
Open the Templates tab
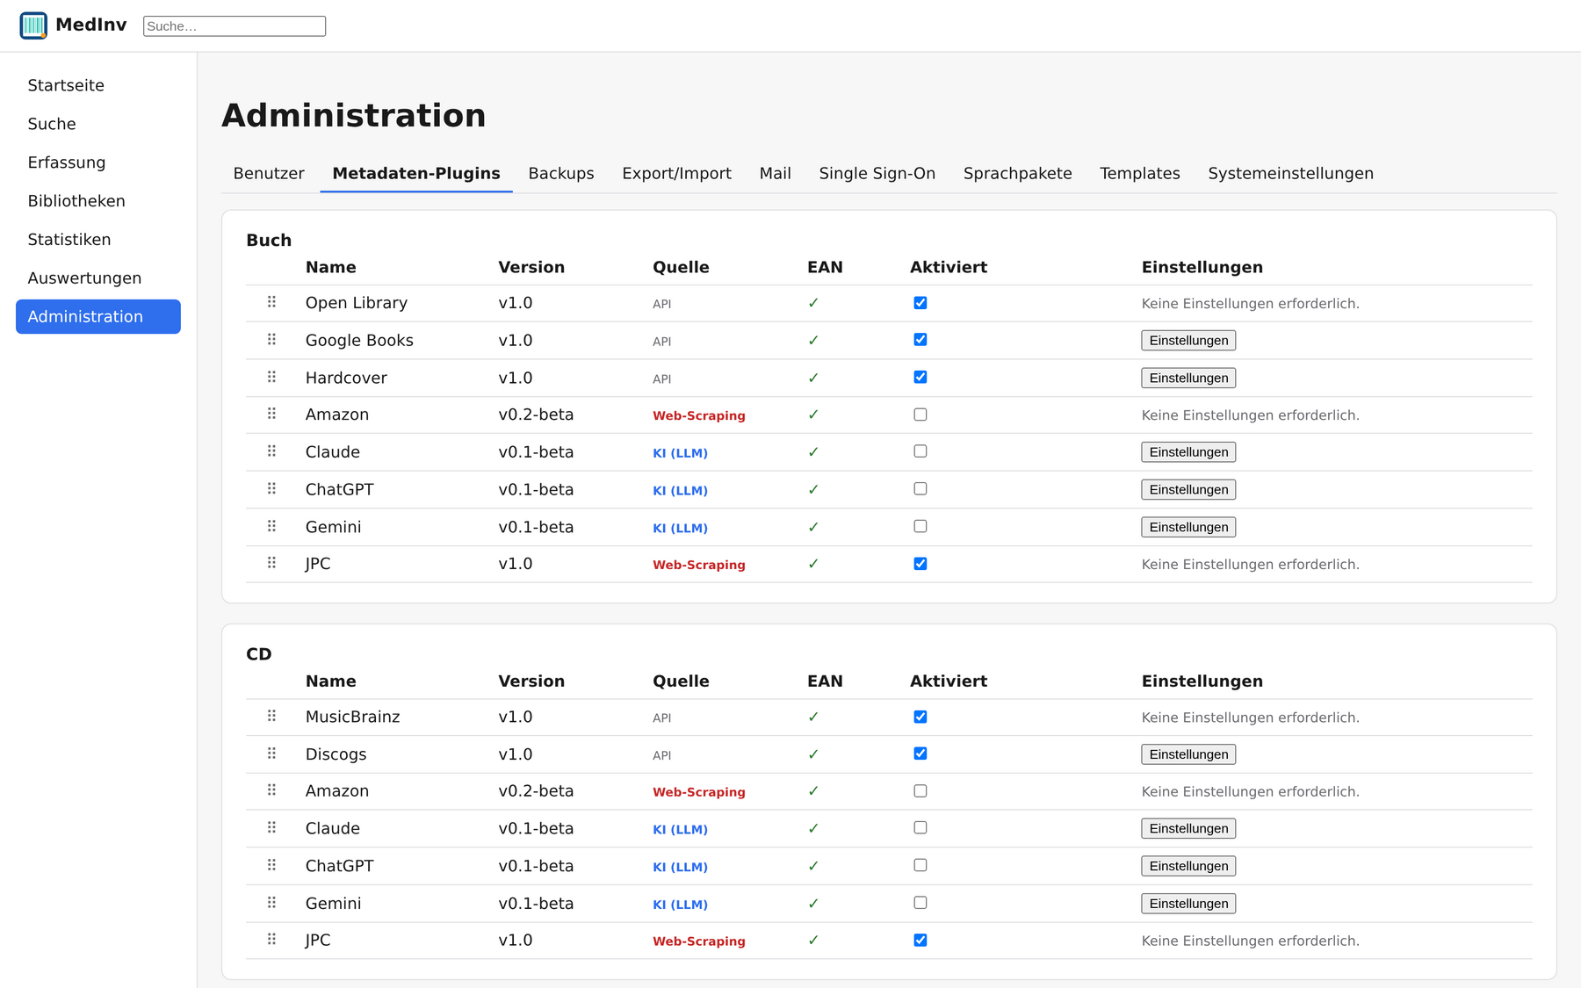(1140, 173)
